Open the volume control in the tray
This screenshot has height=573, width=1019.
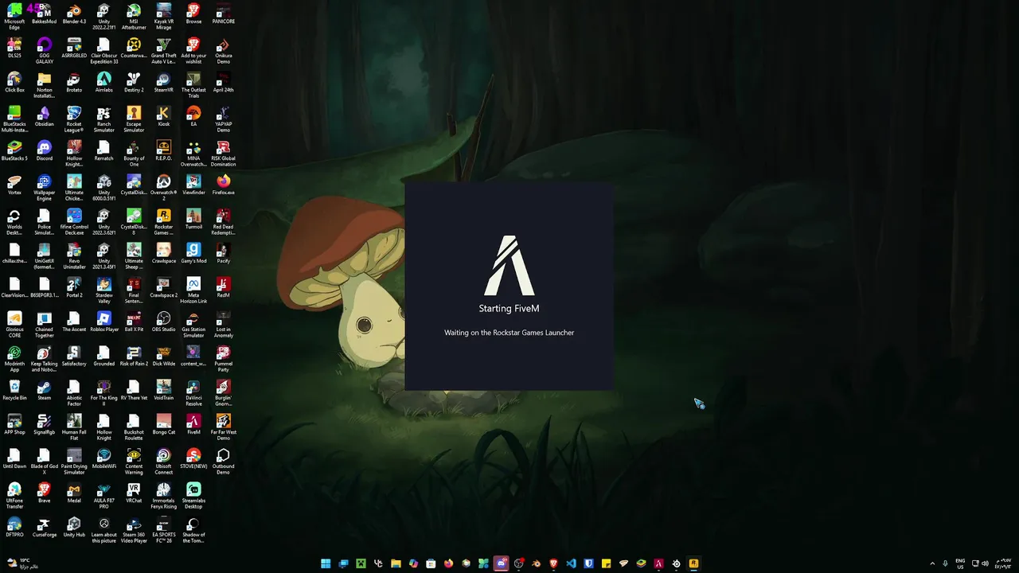986,563
